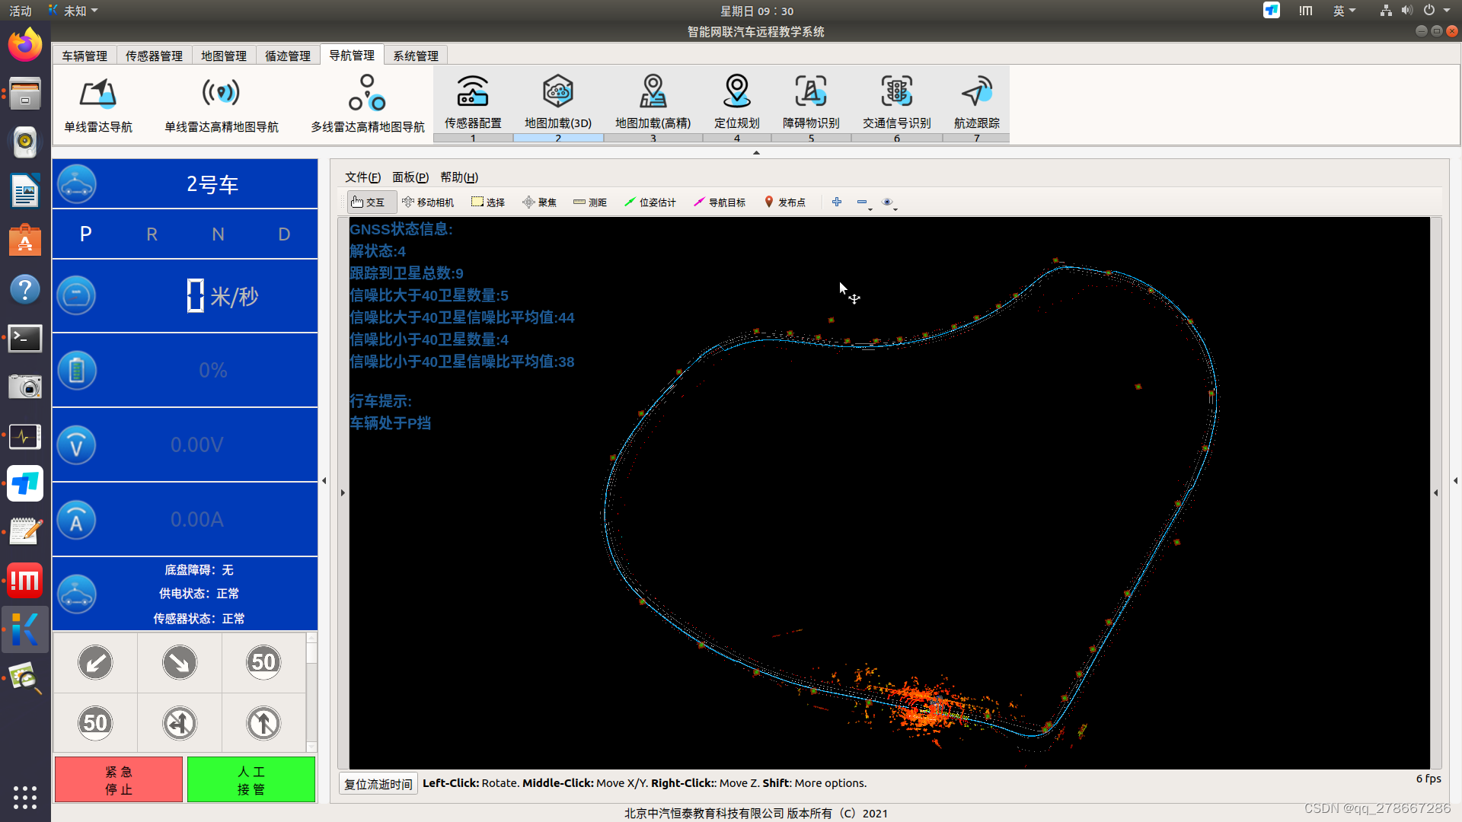Collapse the ribbon with the up arrow
Viewport: 1462px width, 822px height.
click(756, 153)
